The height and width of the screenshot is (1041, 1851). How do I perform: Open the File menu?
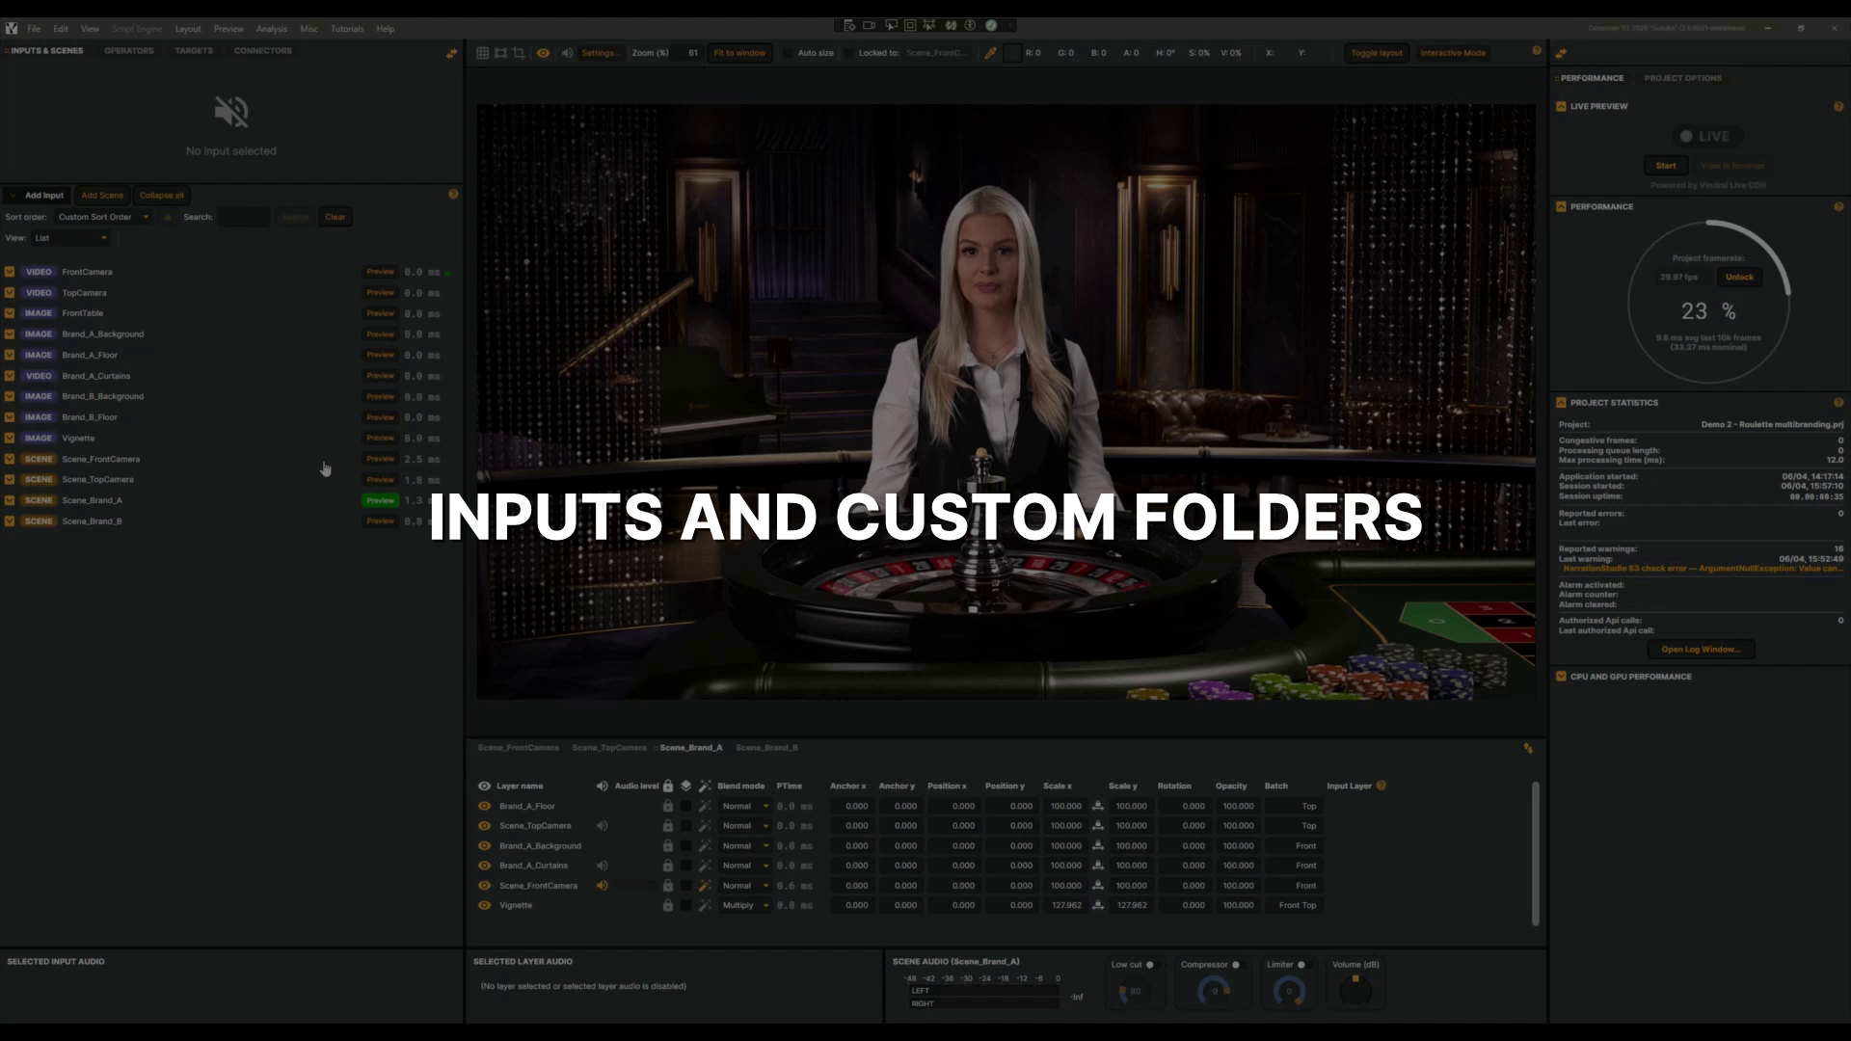click(34, 29)
